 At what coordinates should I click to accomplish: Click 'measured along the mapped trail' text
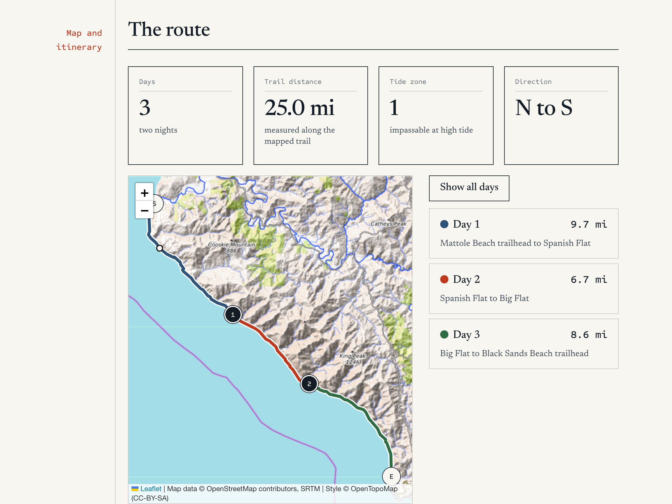click(x=300, y=136)
